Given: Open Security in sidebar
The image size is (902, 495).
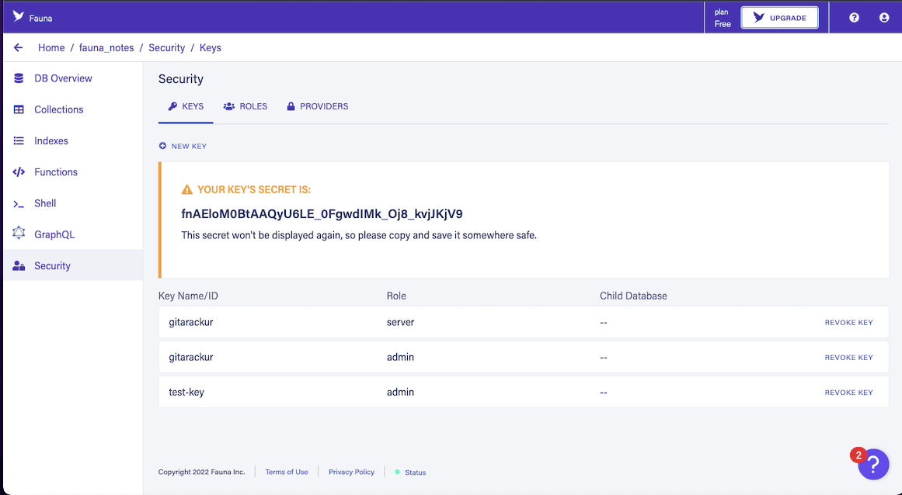Looking at the screenshot, I should 73,265.
